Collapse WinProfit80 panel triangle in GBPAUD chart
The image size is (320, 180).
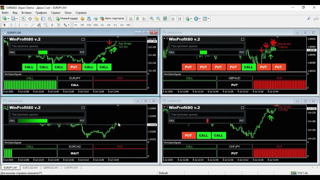tap(164, 38)
